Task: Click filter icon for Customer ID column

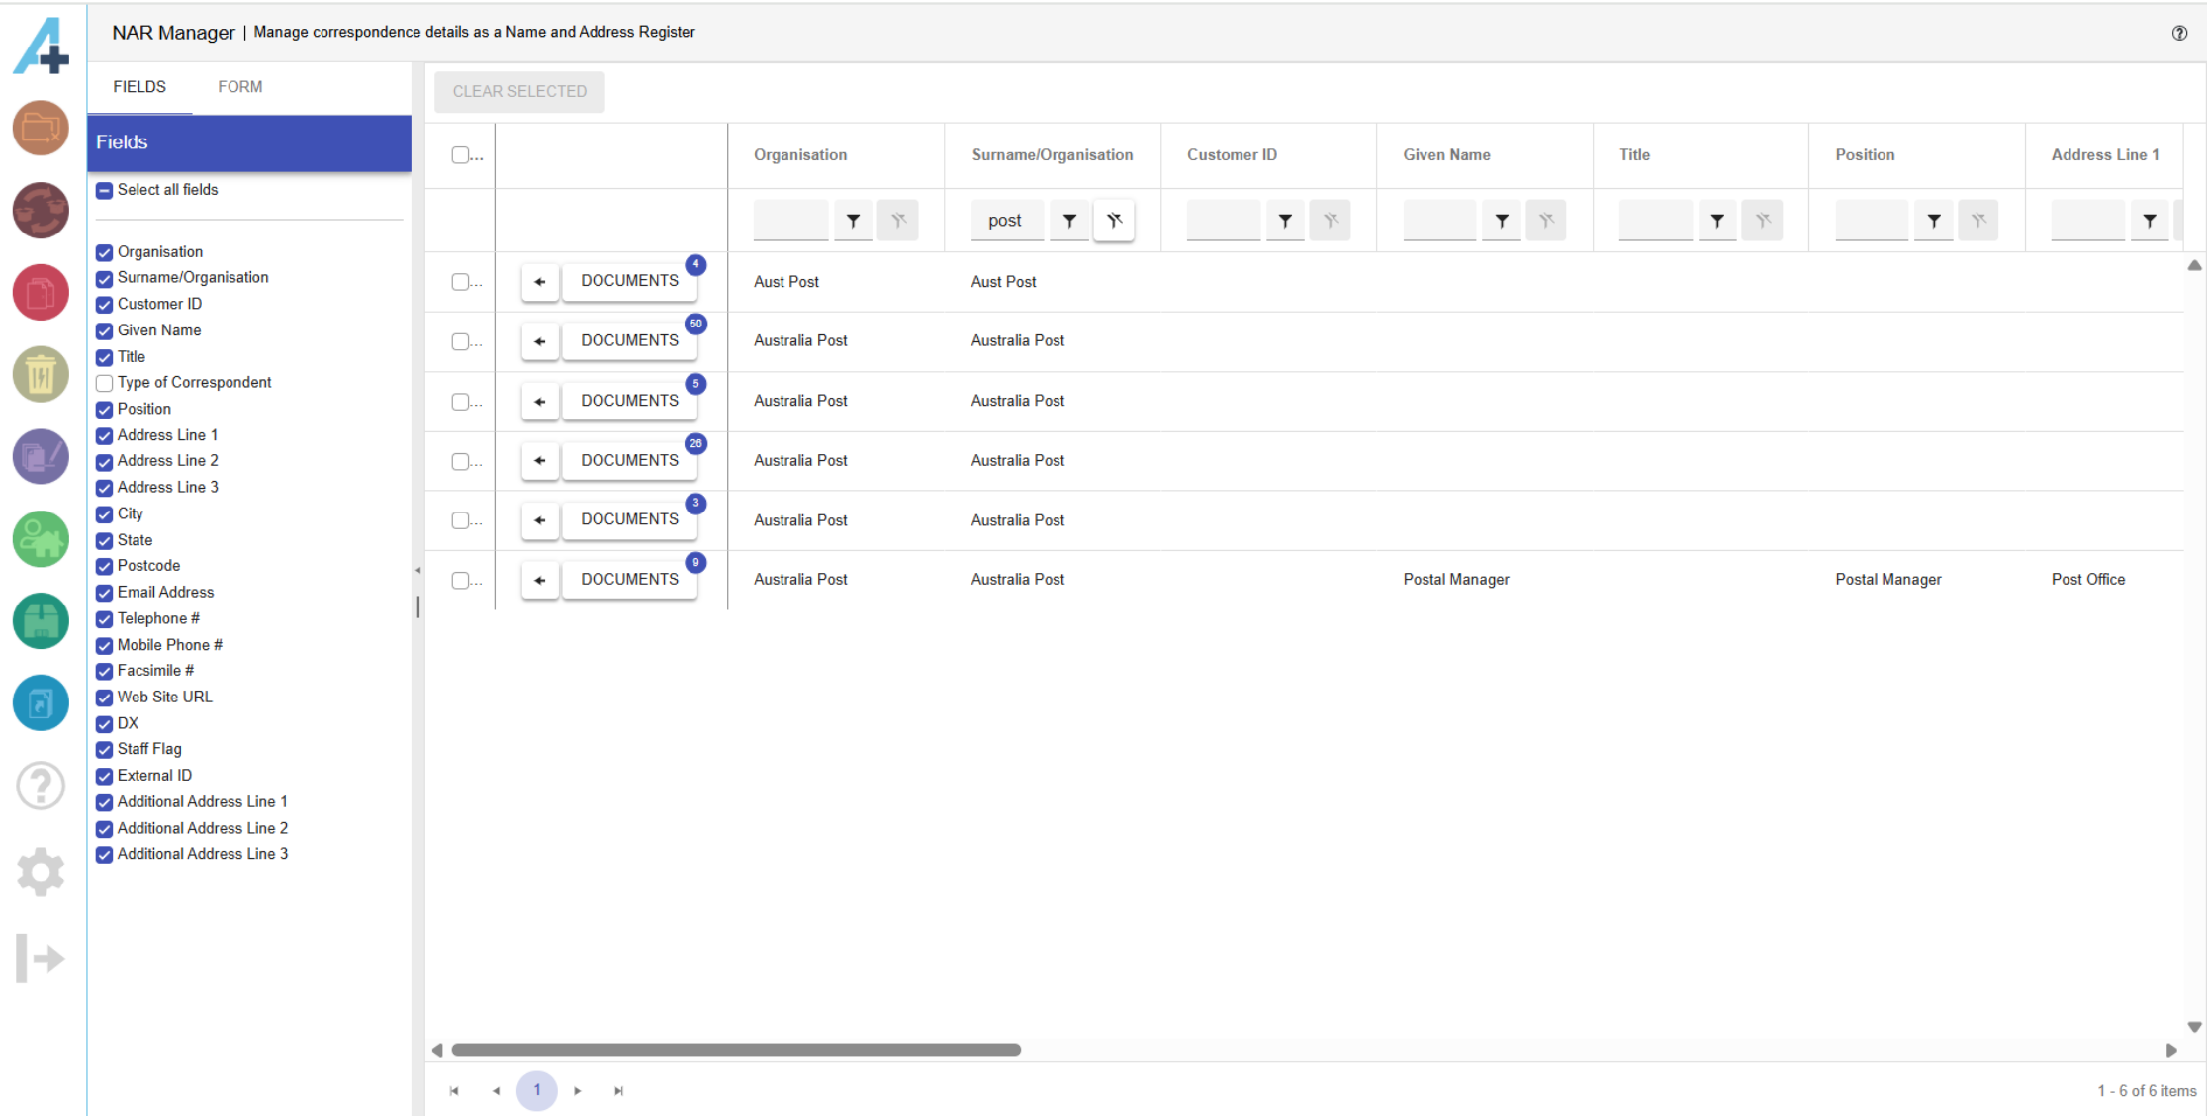Action: [x=1285, y=221]
